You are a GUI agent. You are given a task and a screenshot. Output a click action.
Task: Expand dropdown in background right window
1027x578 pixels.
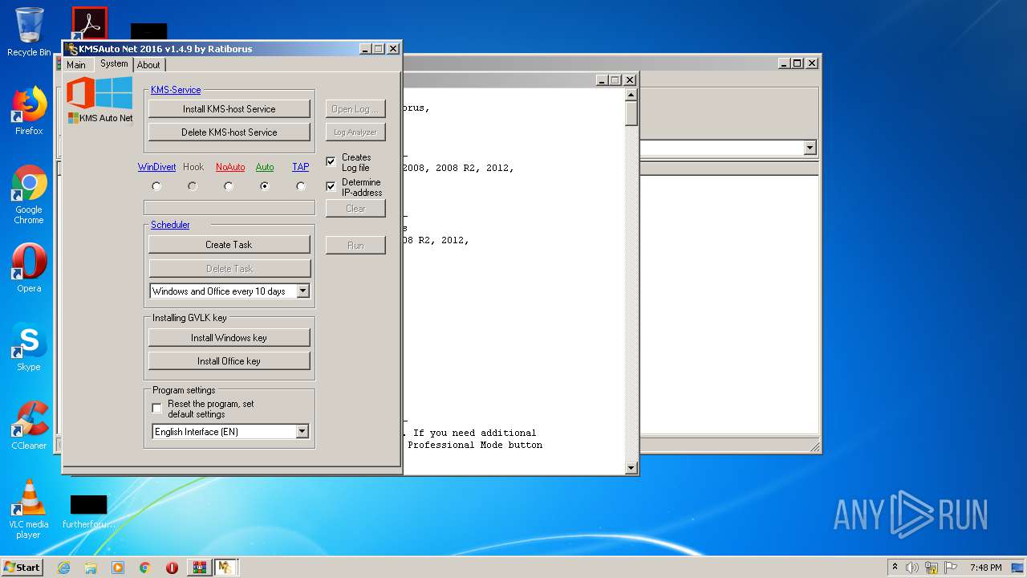pos(810,148)
